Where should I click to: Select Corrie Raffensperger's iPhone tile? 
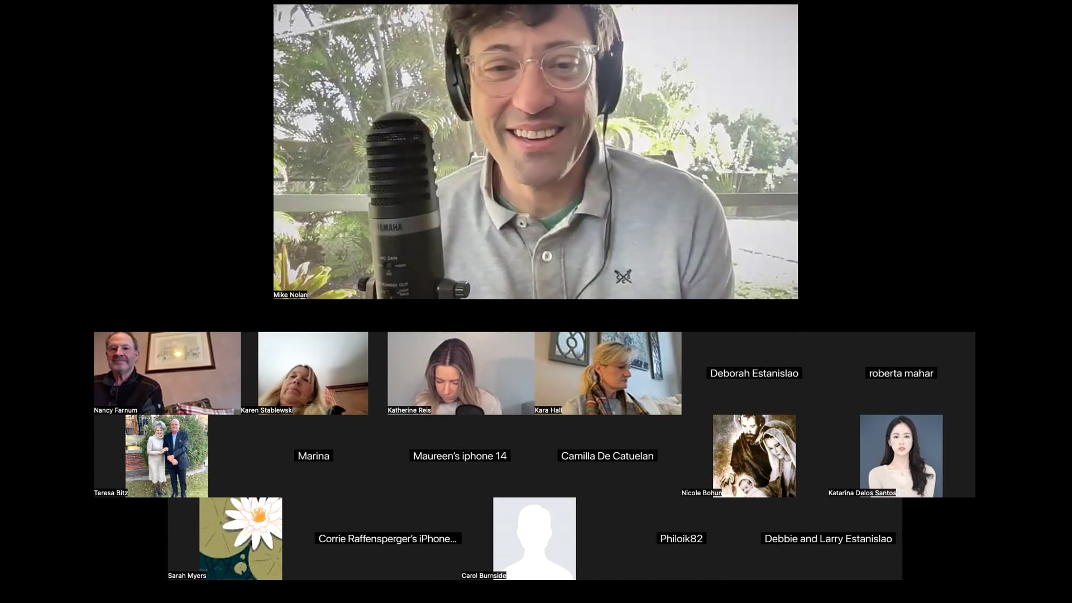tap(387, 538)
